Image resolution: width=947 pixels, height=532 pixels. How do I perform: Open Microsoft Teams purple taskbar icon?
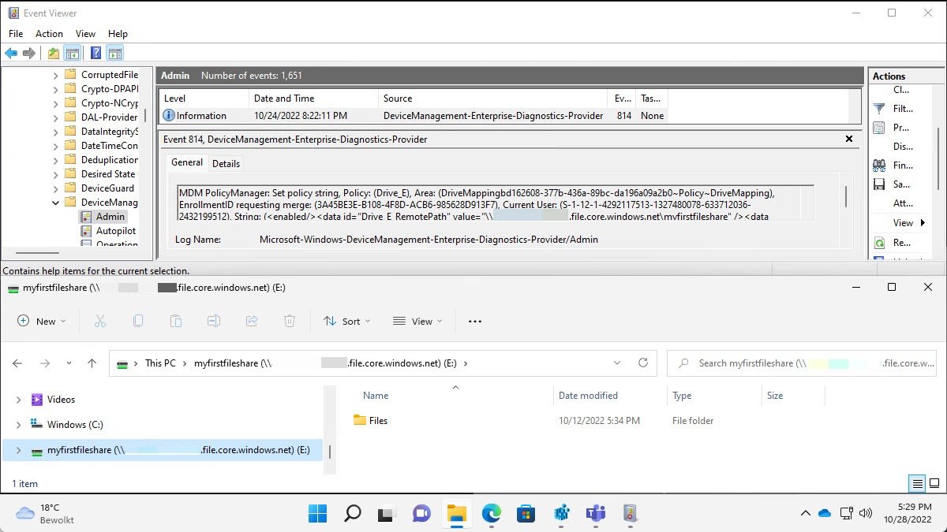click(x=596, y=514)
